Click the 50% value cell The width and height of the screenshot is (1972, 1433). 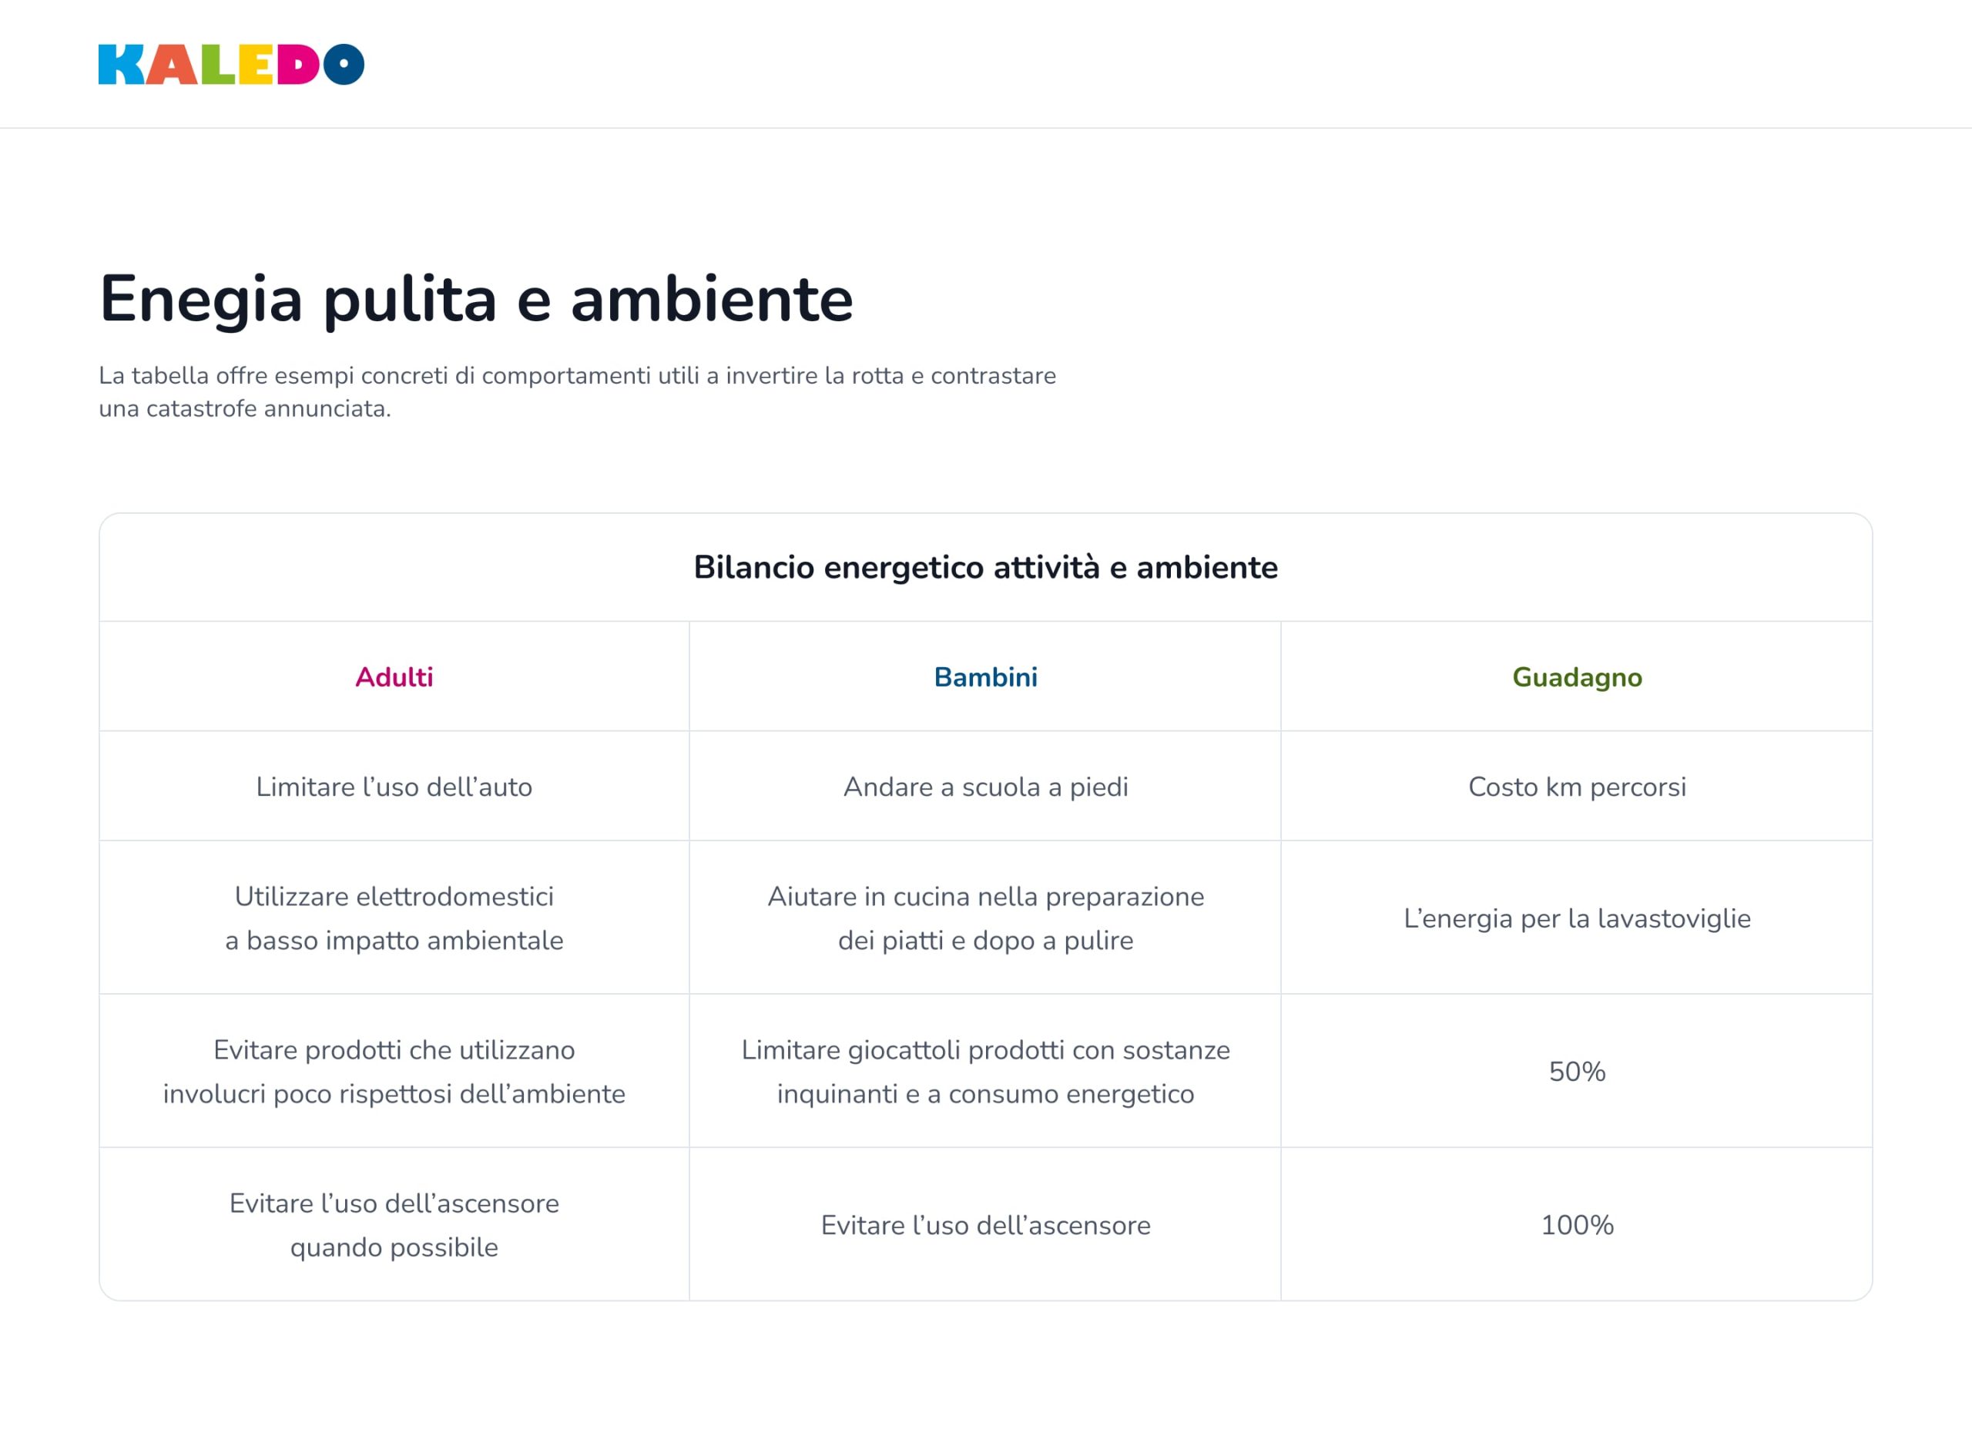click(1576, 1071)
